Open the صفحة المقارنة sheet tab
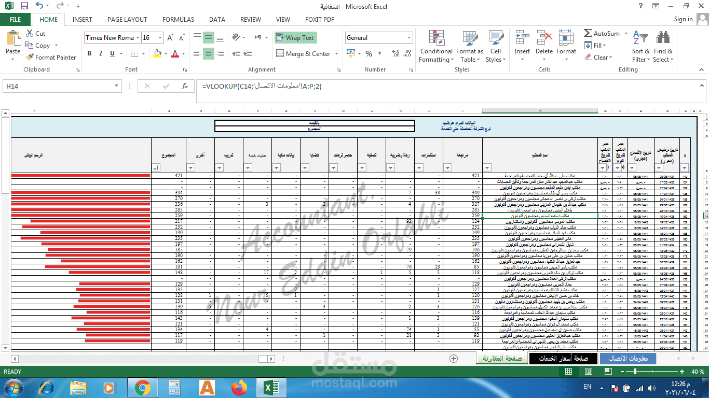The image size is (709, 398). [501, 359]
